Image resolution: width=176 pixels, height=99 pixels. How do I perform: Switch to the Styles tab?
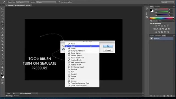coord(161,21)
